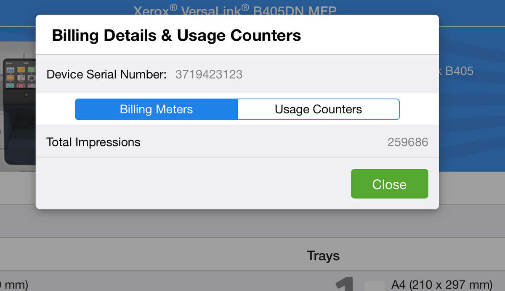This screenshot has height=291, width=505.
Task: Click the Xerox VersaLink B405DN MFP header
Action: pos(235,9)
